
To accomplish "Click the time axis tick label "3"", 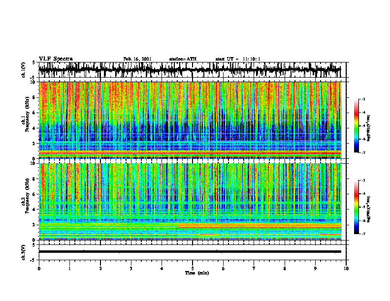I will (131, 269).
